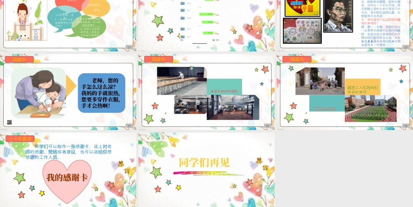This screenshot has width=413, height=207.
Task: Click slide number badge 16
Action: [x=406, y=126]
